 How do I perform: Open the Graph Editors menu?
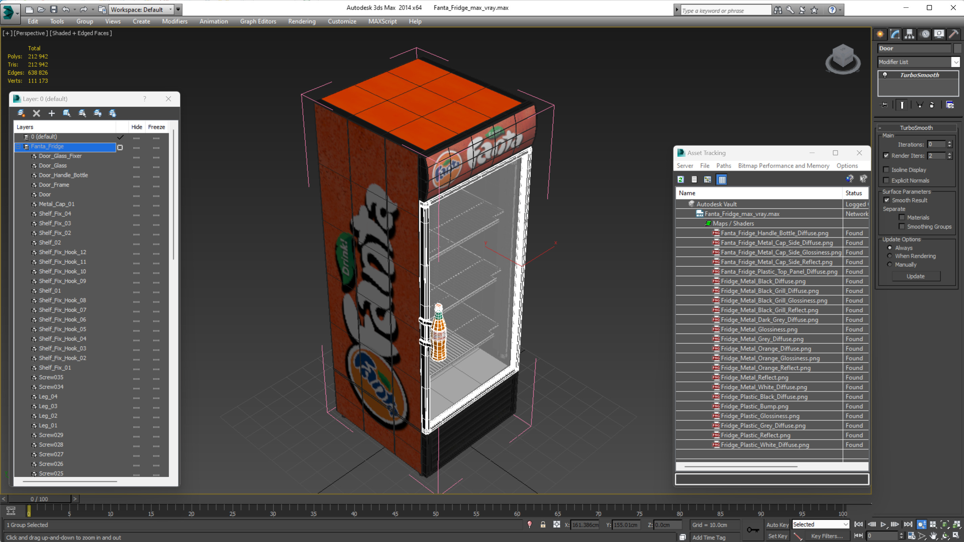258,21
